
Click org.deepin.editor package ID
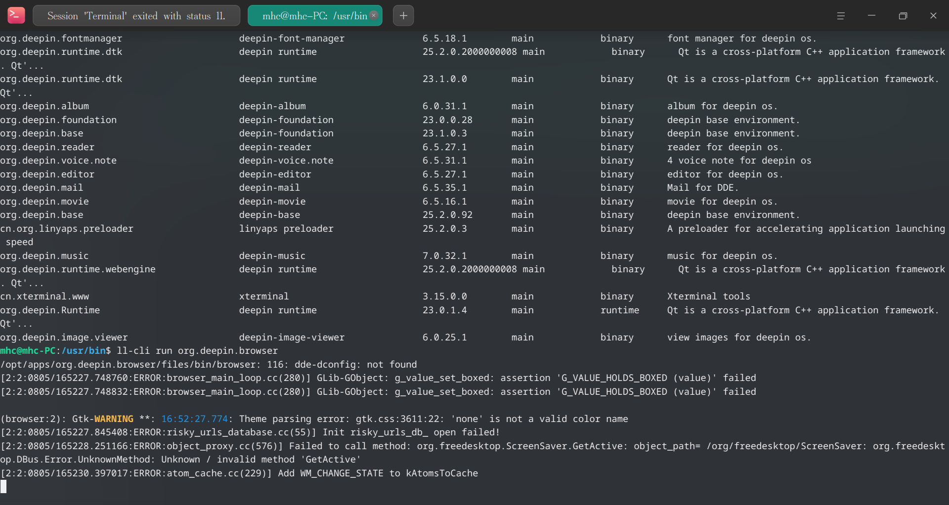(x=47, y=174)
